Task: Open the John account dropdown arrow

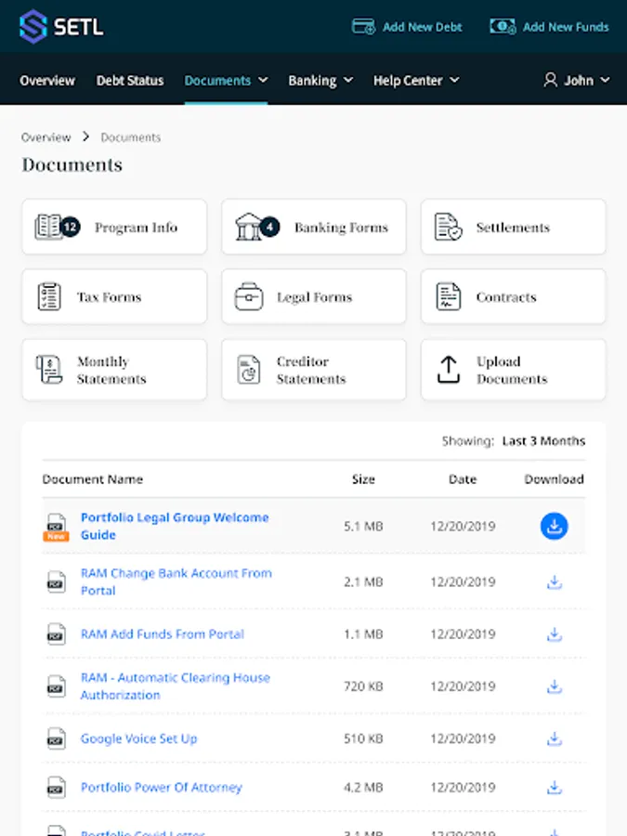Action: [x=605, y=80]
